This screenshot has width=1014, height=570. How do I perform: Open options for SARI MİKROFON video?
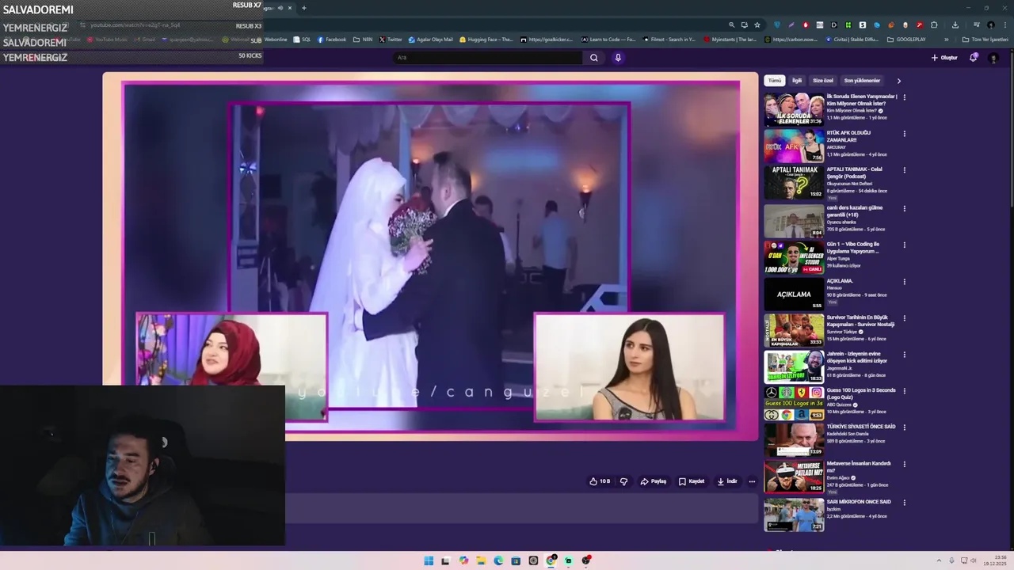point(904,503)
